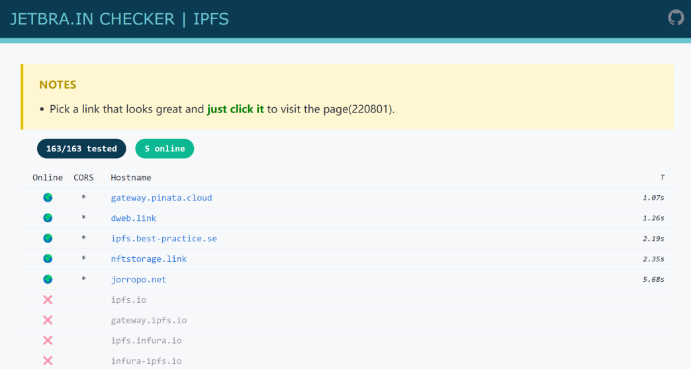691x369 pixels.
Task: Click red X icon beside infura-ipfs.io
Action: click(x=48, y=361)
